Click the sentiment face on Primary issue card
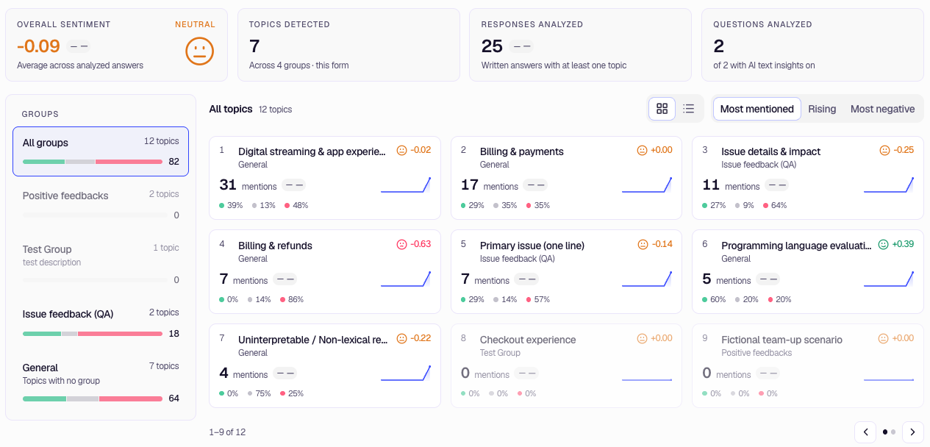The image size is (930, 447). click(643, 244)
